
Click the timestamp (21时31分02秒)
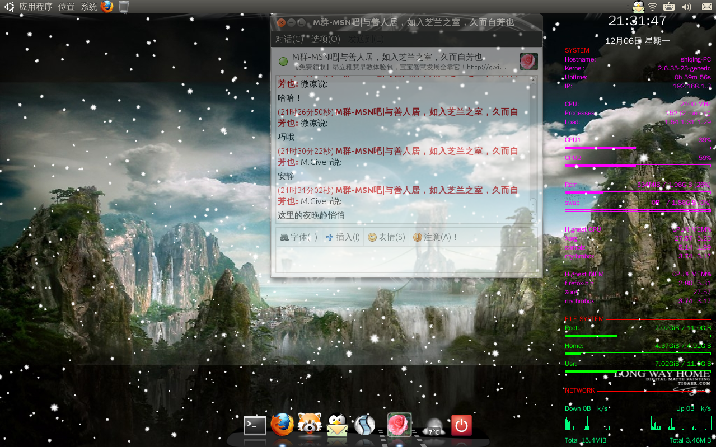click(306, 190)
